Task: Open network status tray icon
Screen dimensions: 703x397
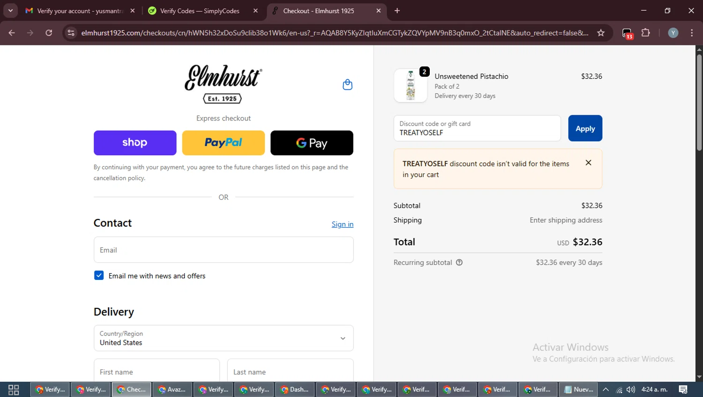Action: pos(619,390)
